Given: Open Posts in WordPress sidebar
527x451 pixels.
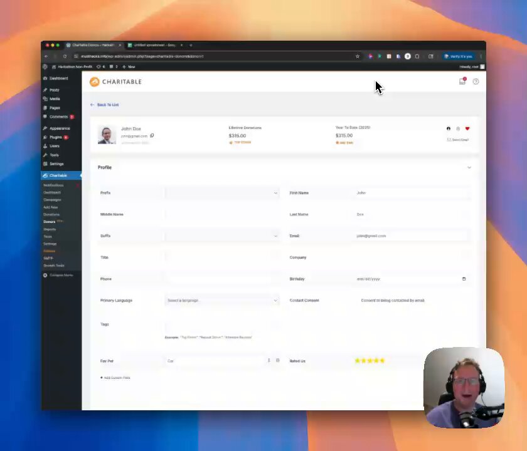Looking at the screenshot, I should point(54,90).
